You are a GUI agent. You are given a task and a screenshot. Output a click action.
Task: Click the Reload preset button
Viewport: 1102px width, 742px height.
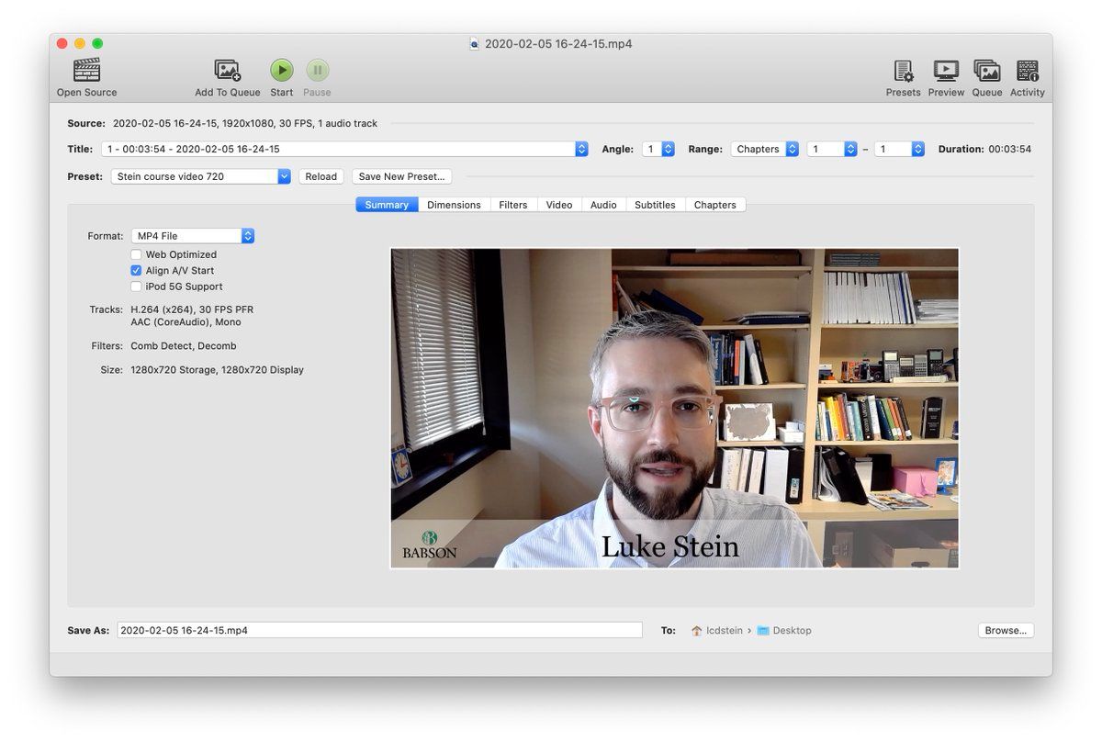(x=321, y=176)
